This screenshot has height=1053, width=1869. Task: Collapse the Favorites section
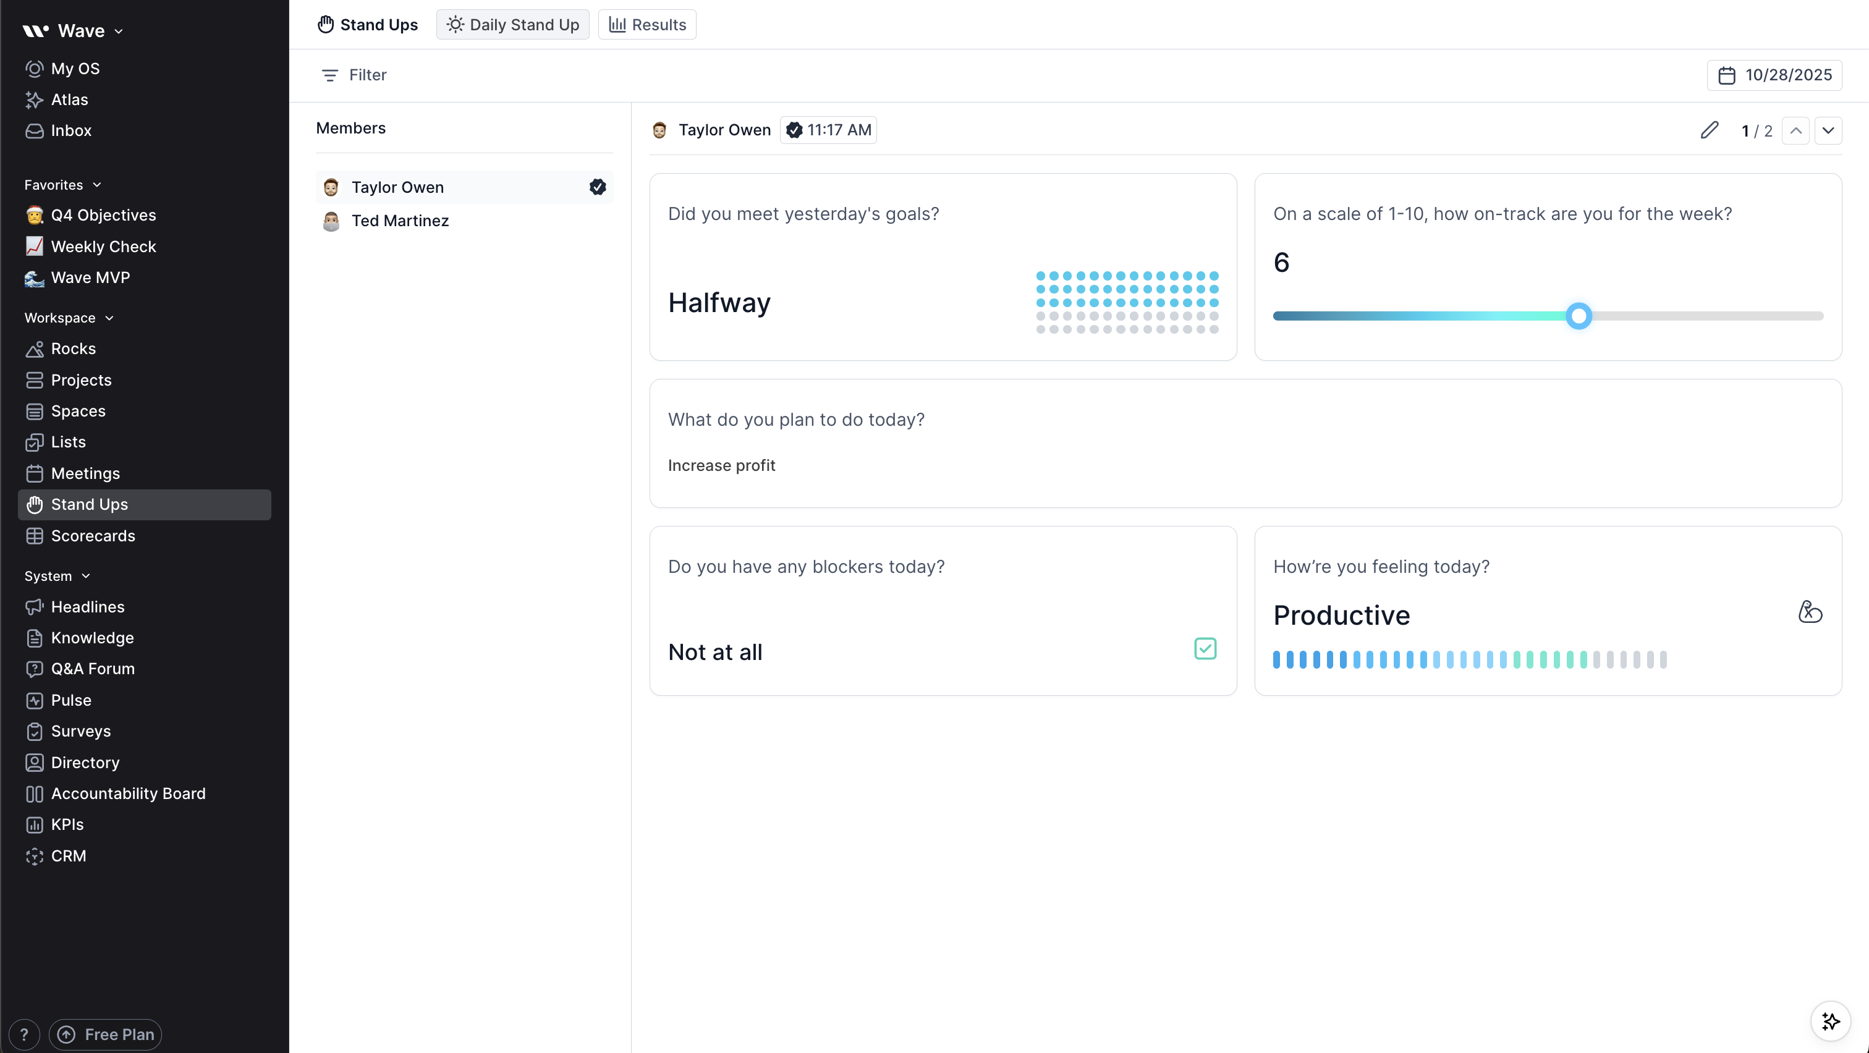coord(97,184)
